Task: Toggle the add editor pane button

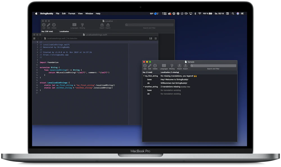Action: coord(156,38)
